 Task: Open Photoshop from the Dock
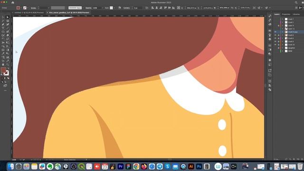(x=199, y=166)
